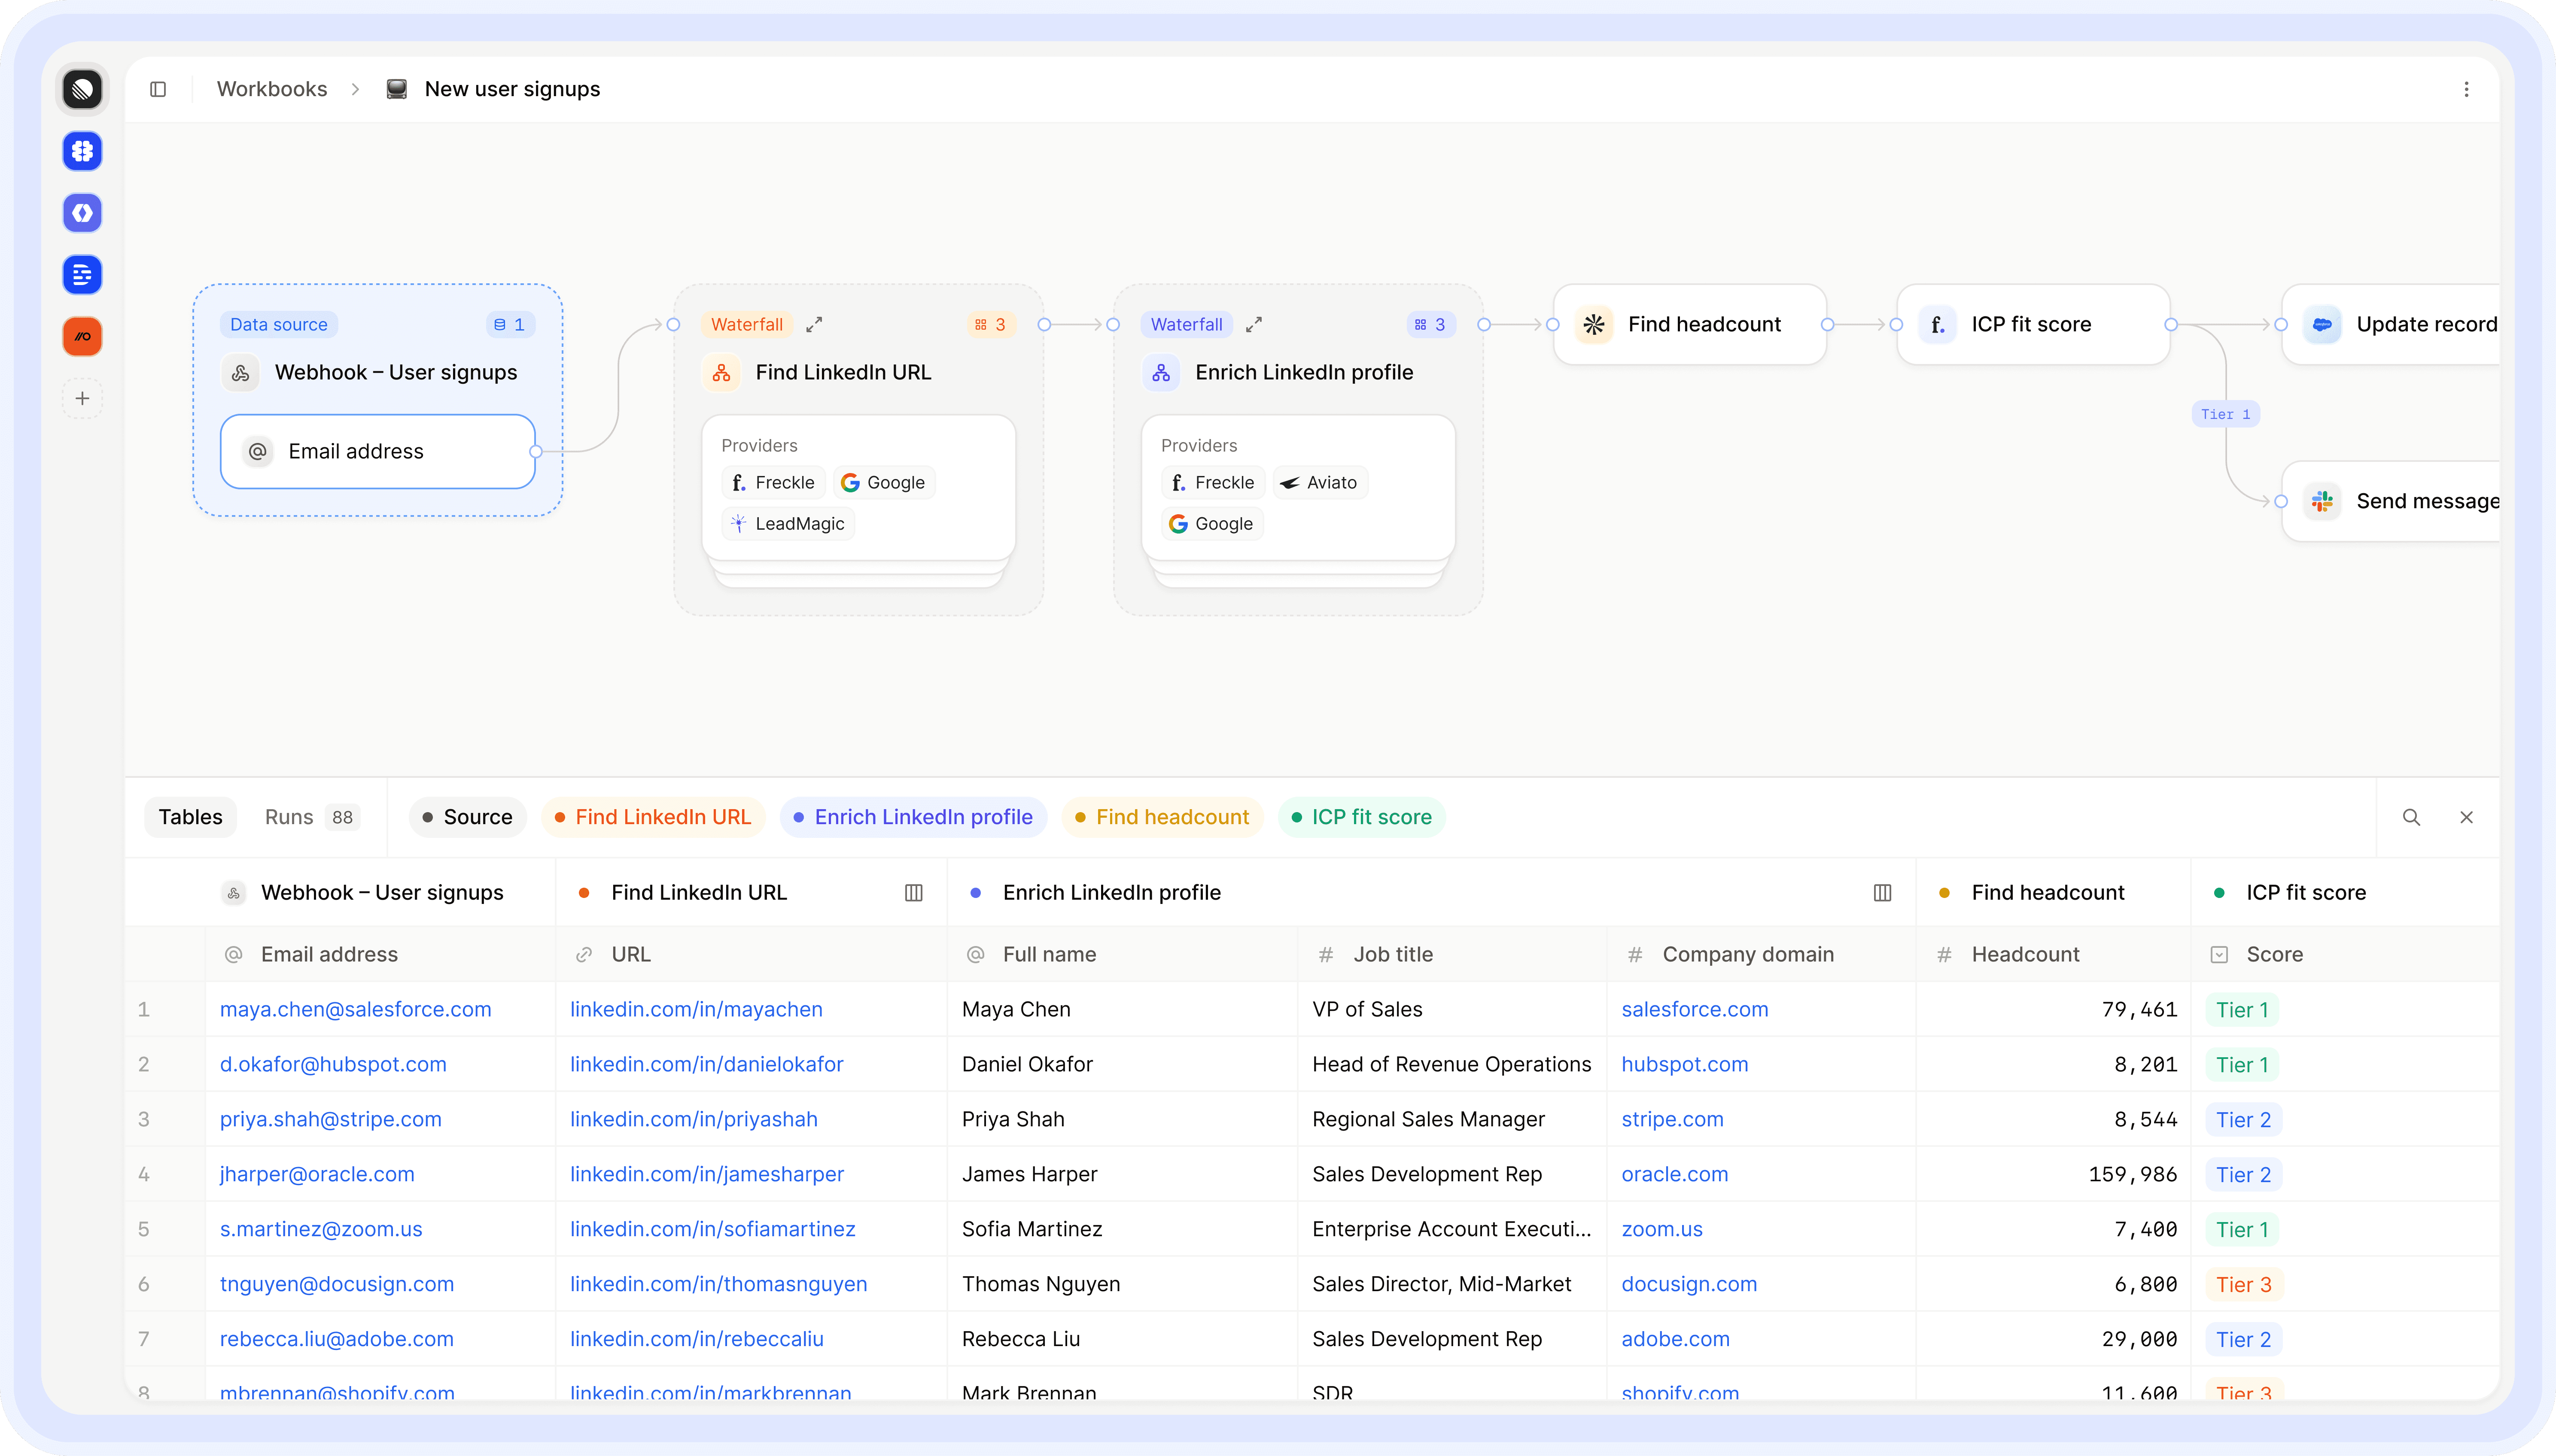Go to Workbooks in the breadcrumb

click(x=272, y=89)
